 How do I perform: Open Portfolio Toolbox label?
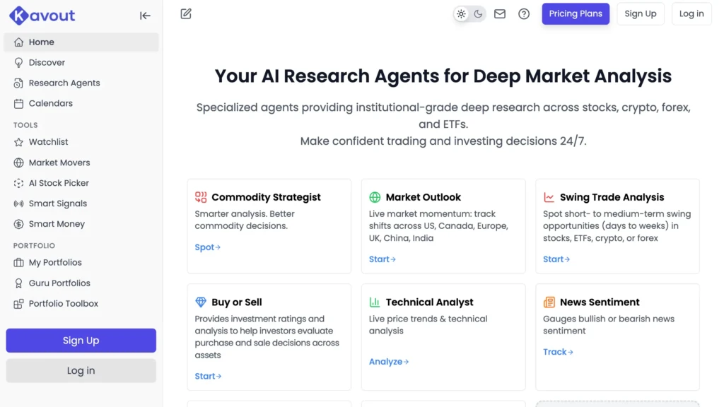pos(63,304)
